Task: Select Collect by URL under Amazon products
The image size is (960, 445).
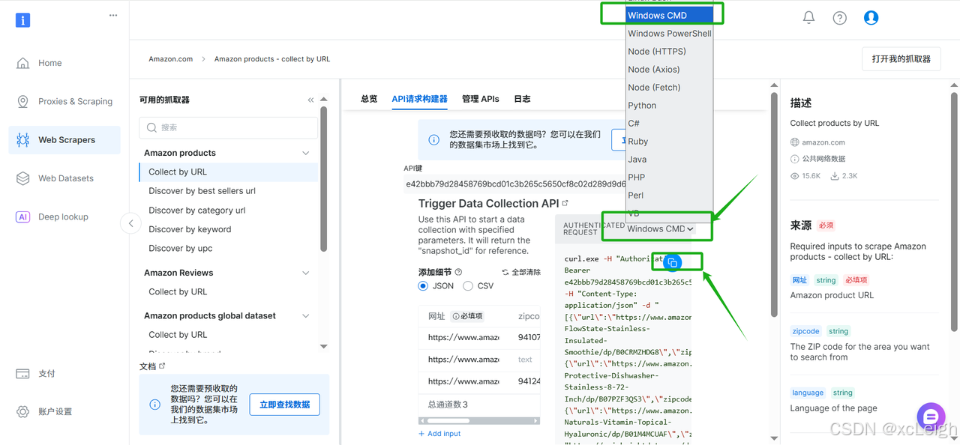Action: coord(229,172)
